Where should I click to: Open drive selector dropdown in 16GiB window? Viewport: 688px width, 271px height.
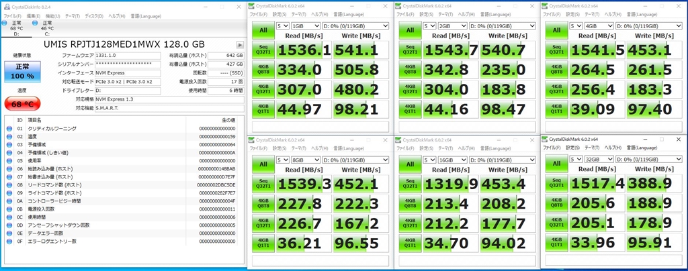point(503,160)
